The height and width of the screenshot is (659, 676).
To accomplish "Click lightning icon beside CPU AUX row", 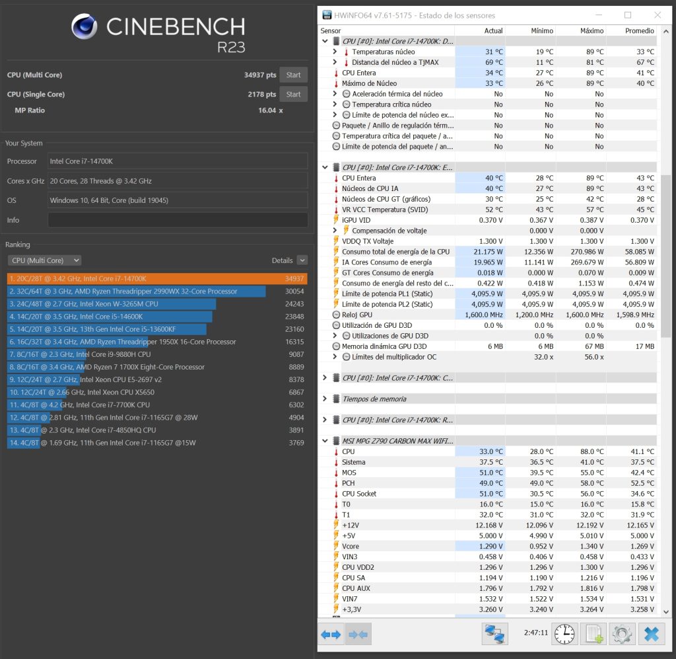I will (x=336, y=588).
